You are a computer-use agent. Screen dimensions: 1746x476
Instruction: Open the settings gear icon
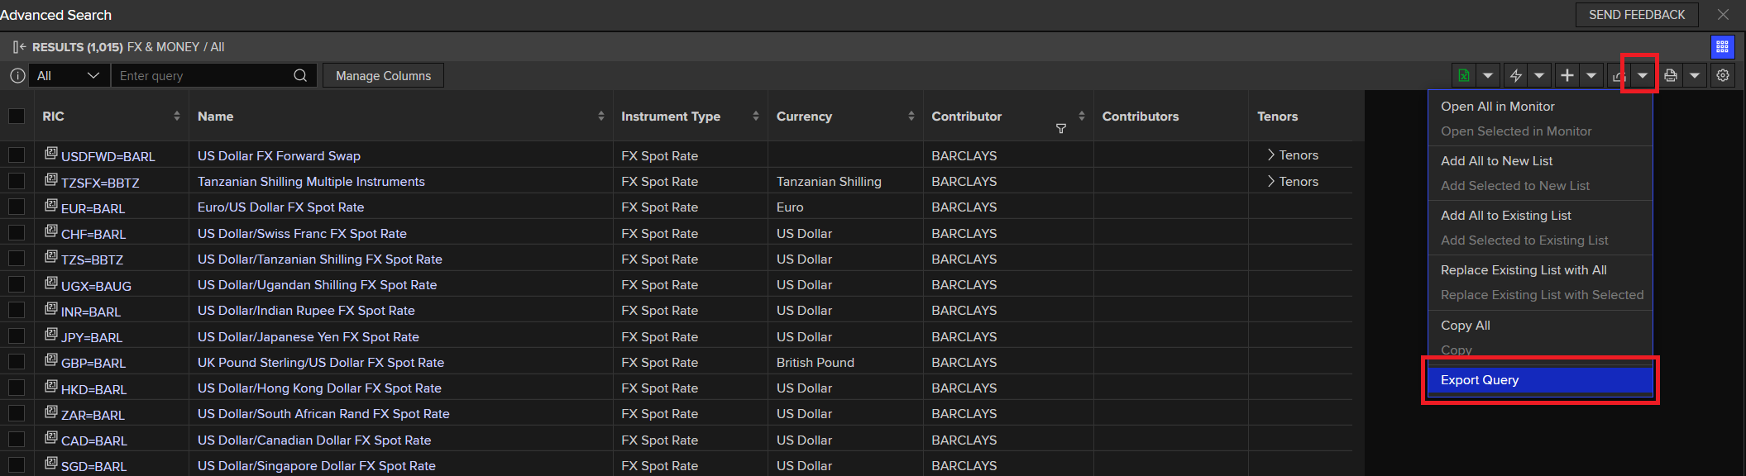pos(1723,75)
